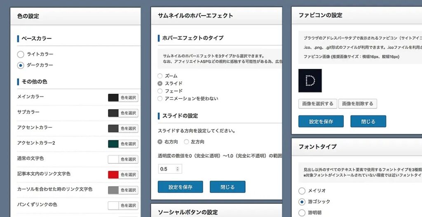Click the 0.5 transparency input field
The height and width of the screenshot is (217, 422).
tap(170, 169)
